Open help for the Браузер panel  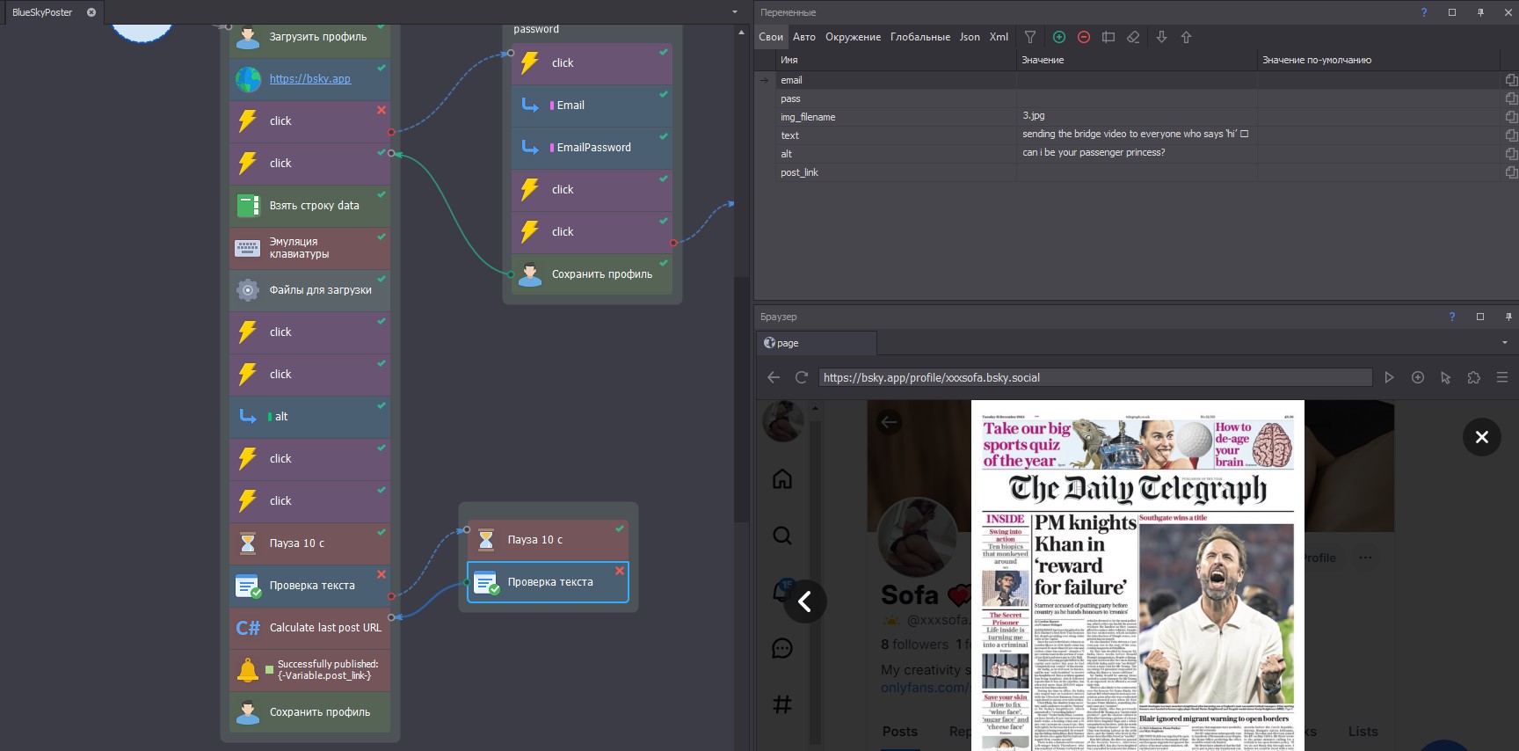point(1452,317)
